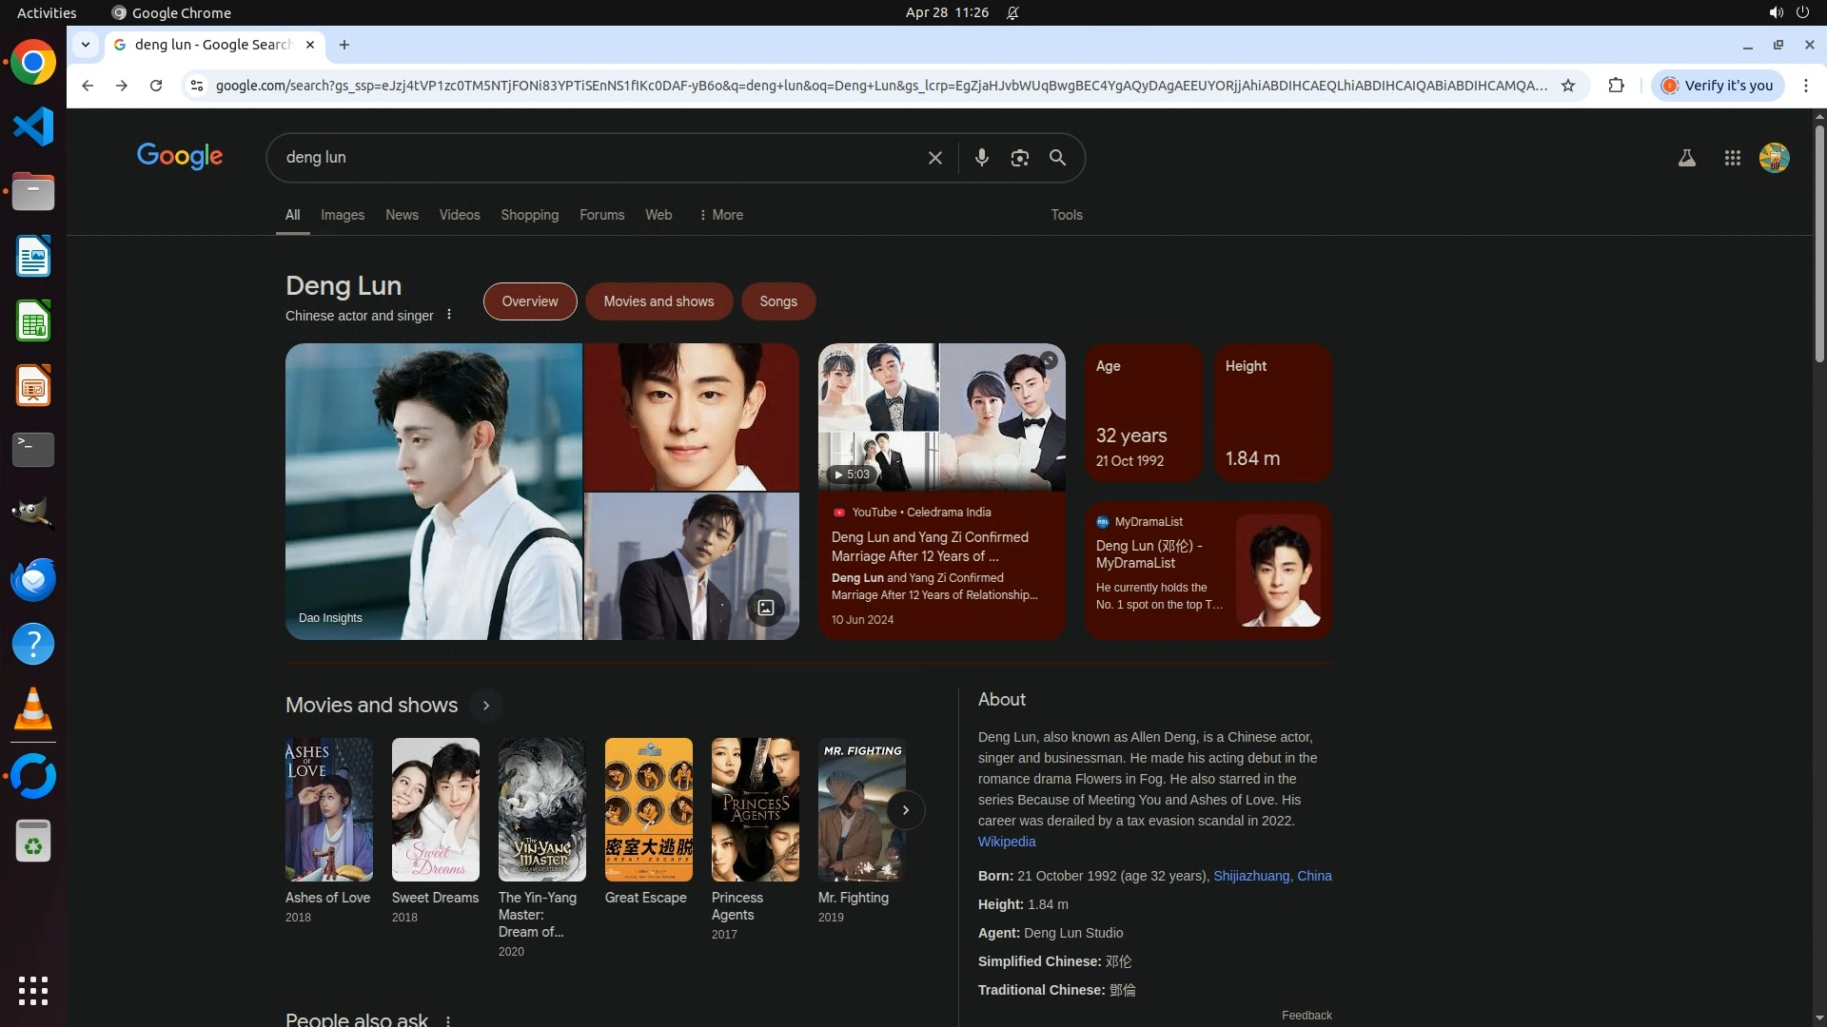The image size is (1827, 1027).
Task: Open Chrome extensions puzzle icon
Action: 1616,86
